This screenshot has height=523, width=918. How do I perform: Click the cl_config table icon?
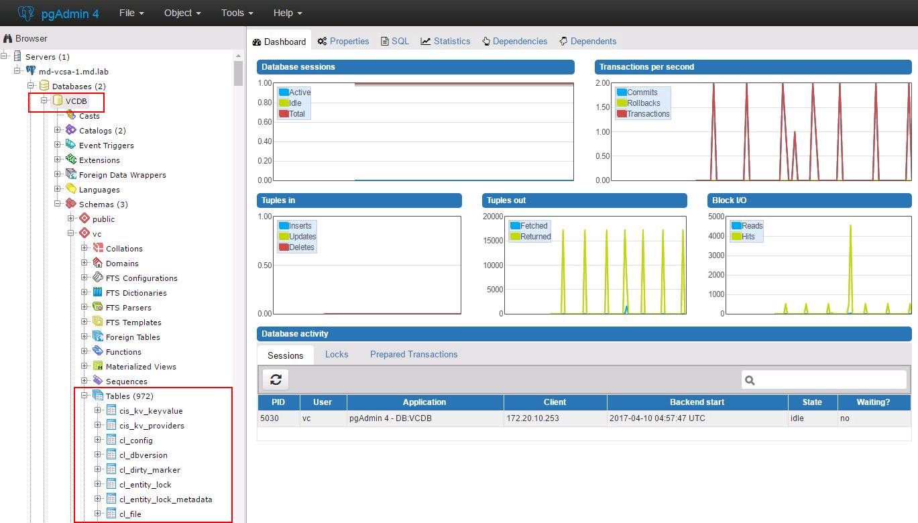click(111, 441)
